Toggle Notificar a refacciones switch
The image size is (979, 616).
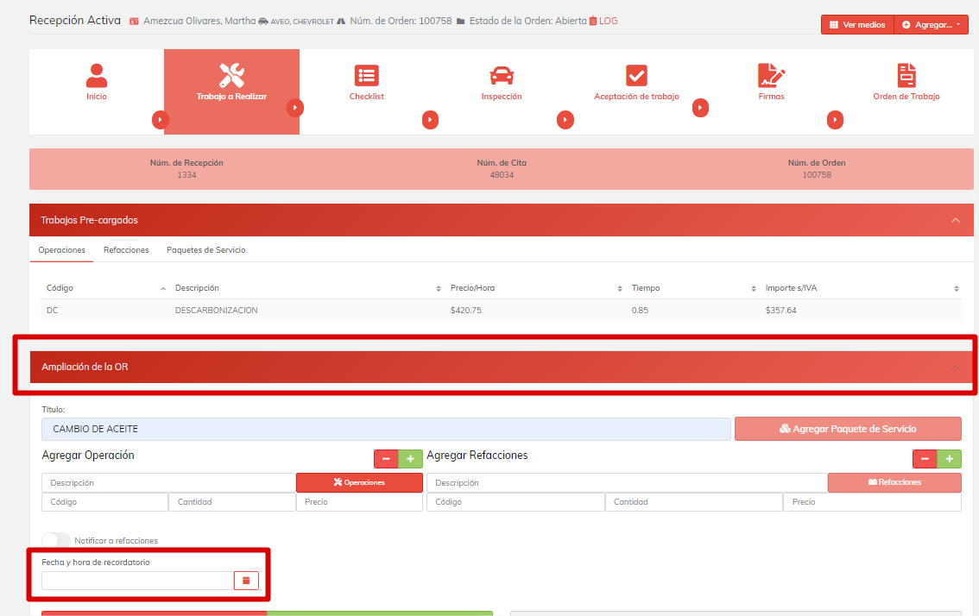coord(56,540)
